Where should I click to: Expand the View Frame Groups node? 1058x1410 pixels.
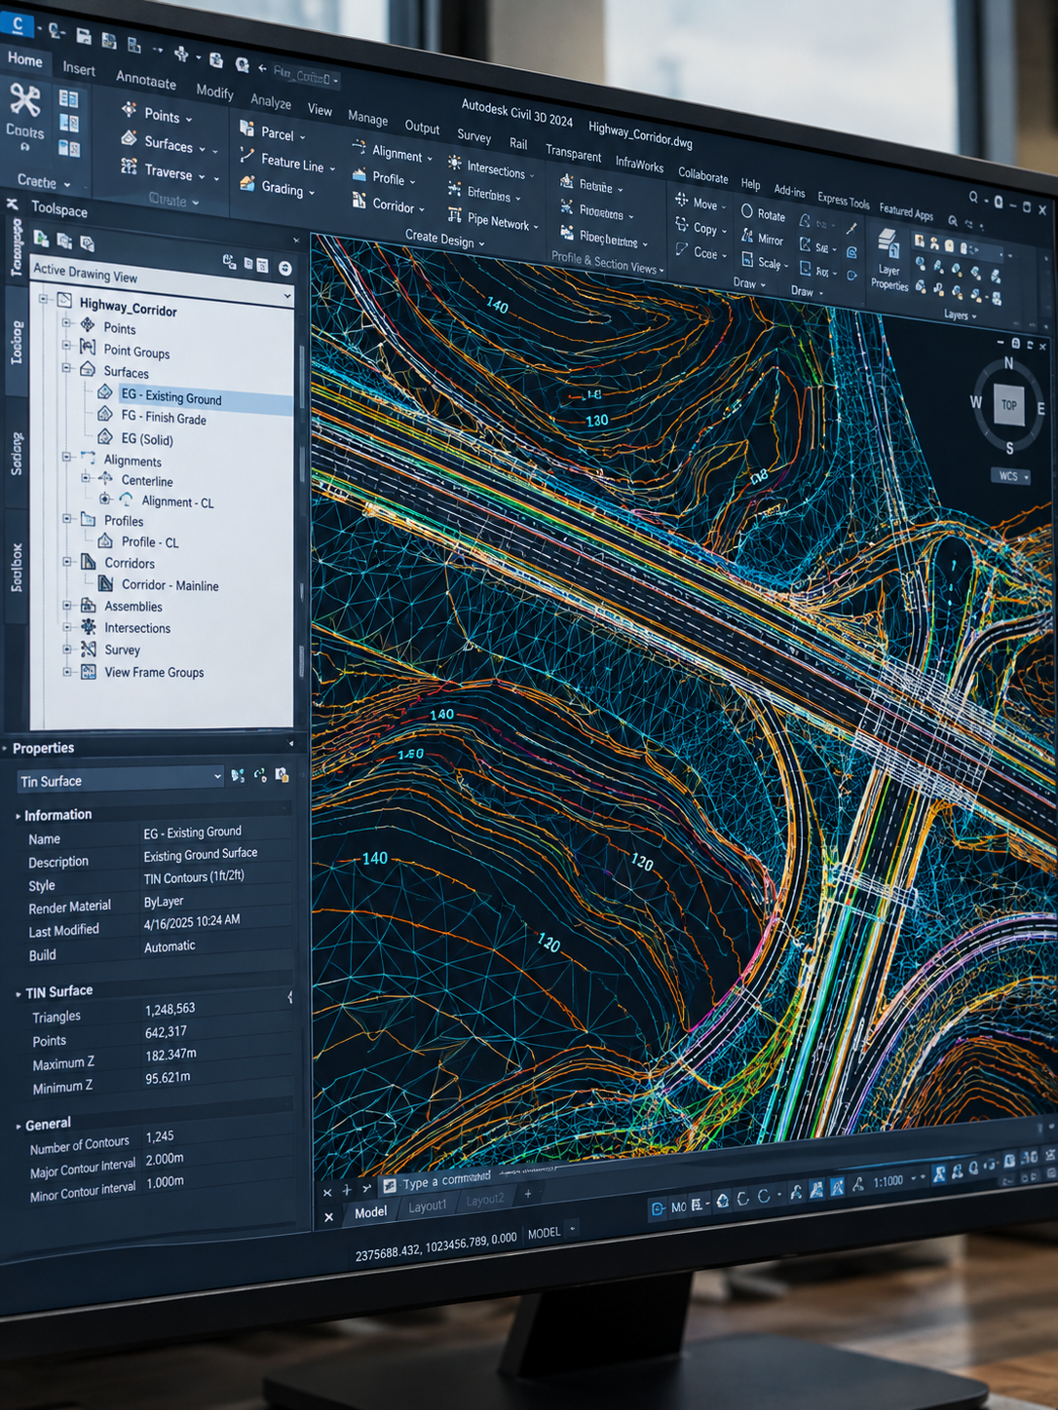tap(67, 672)
